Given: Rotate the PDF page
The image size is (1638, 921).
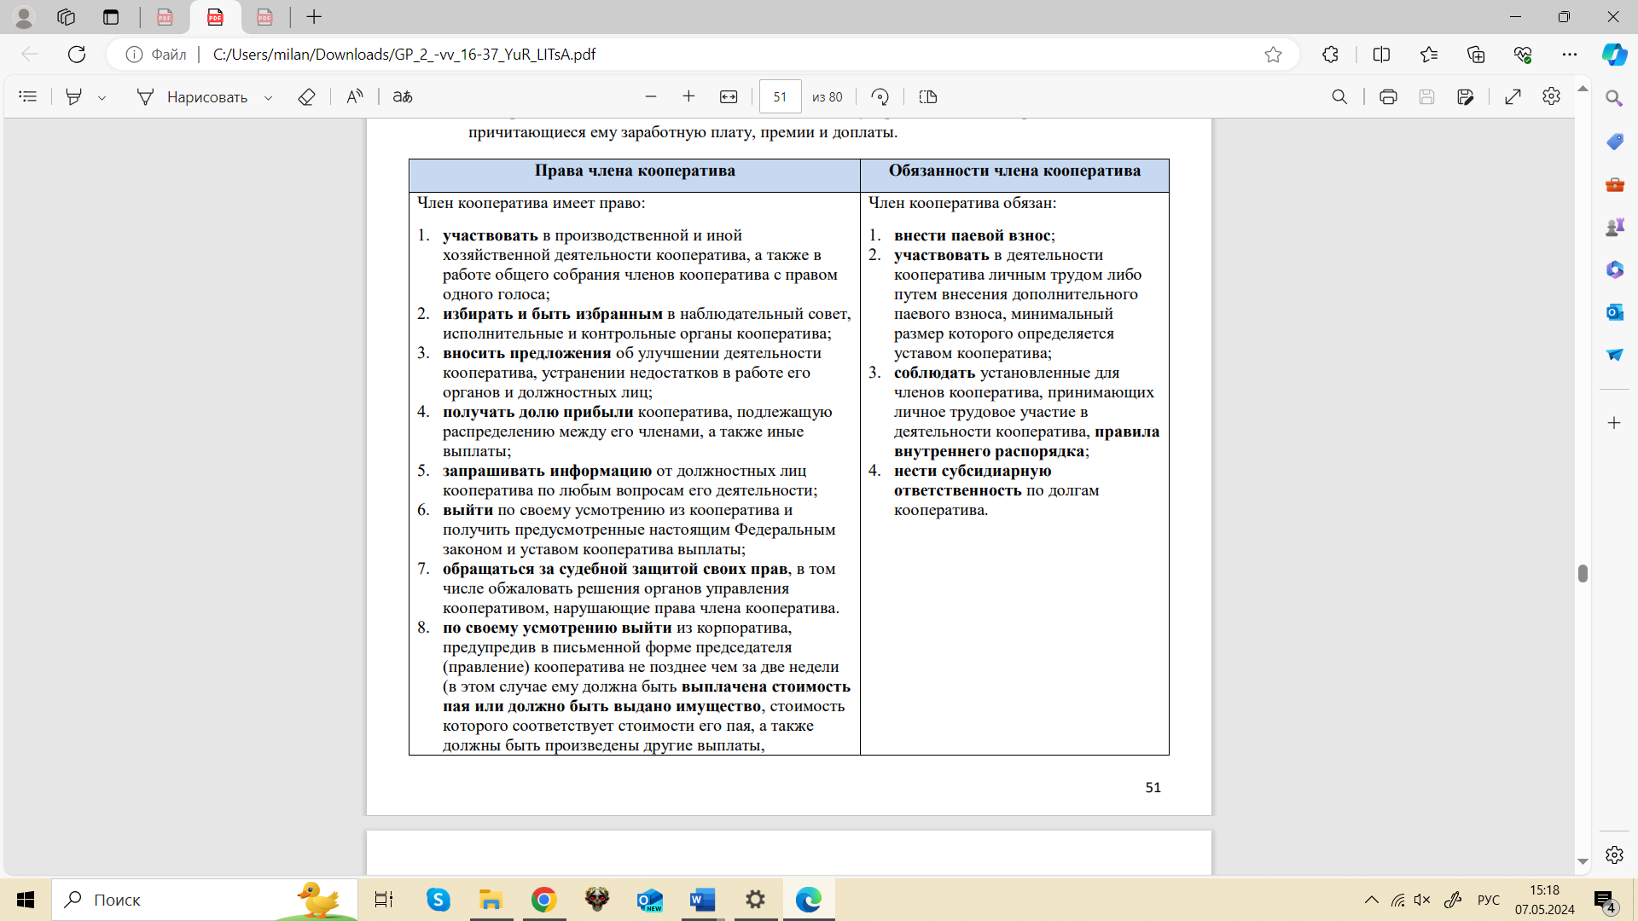Looking at the screenshot, I should pos(880,96).
